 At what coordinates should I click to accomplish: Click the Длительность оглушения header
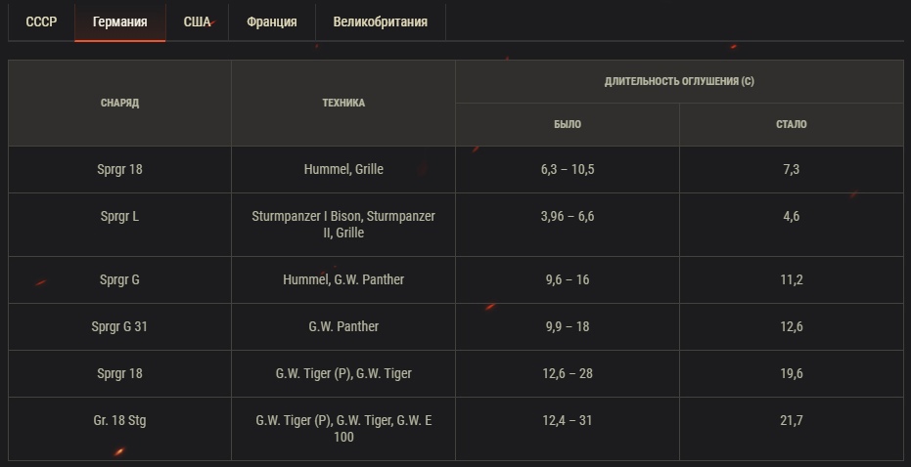679,81
